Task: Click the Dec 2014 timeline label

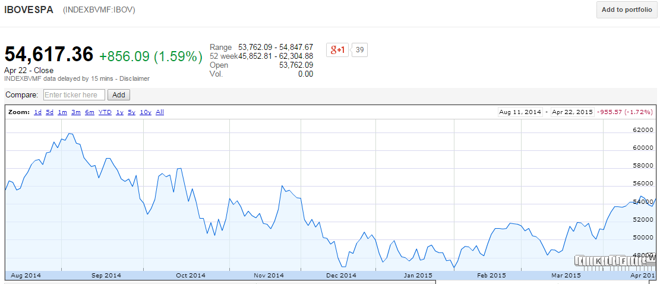Action: tap(342, 276)
